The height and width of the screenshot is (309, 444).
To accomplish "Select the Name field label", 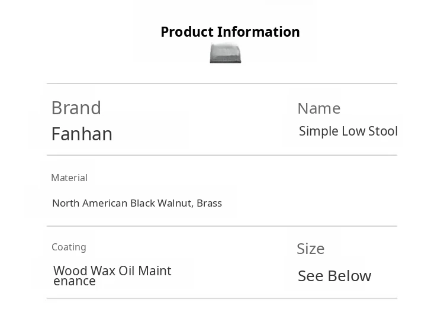I will [318, 108].
